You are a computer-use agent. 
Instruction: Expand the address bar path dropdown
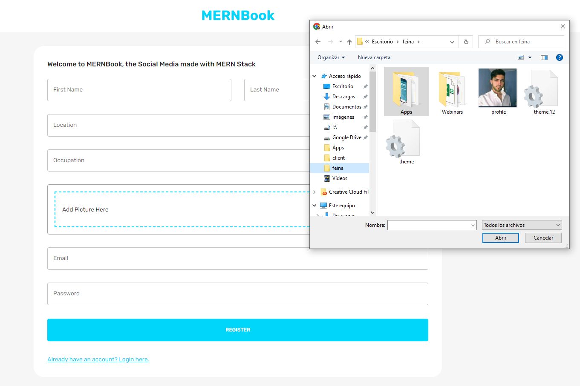point(452,42)
